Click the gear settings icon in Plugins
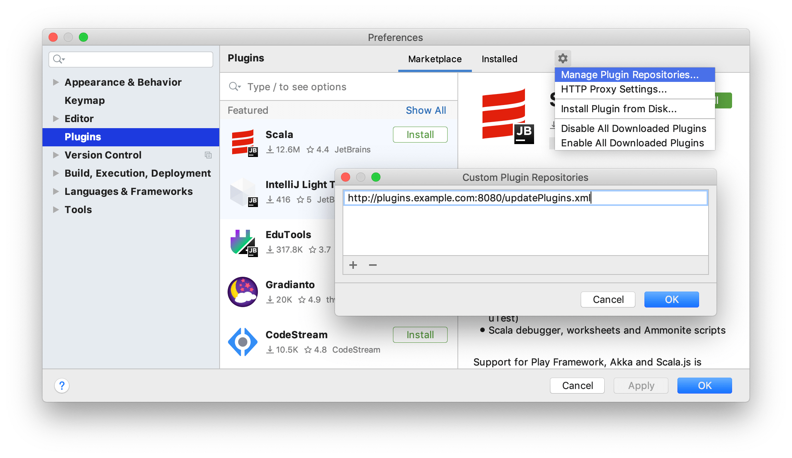Image resolution: width=792 pixels, height=458 pixels. click(563, 58)
